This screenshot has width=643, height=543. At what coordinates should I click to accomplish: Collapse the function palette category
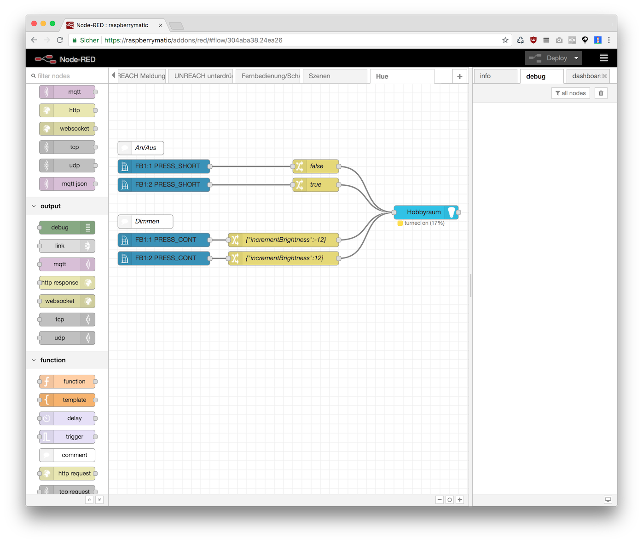tap(34, 360)
